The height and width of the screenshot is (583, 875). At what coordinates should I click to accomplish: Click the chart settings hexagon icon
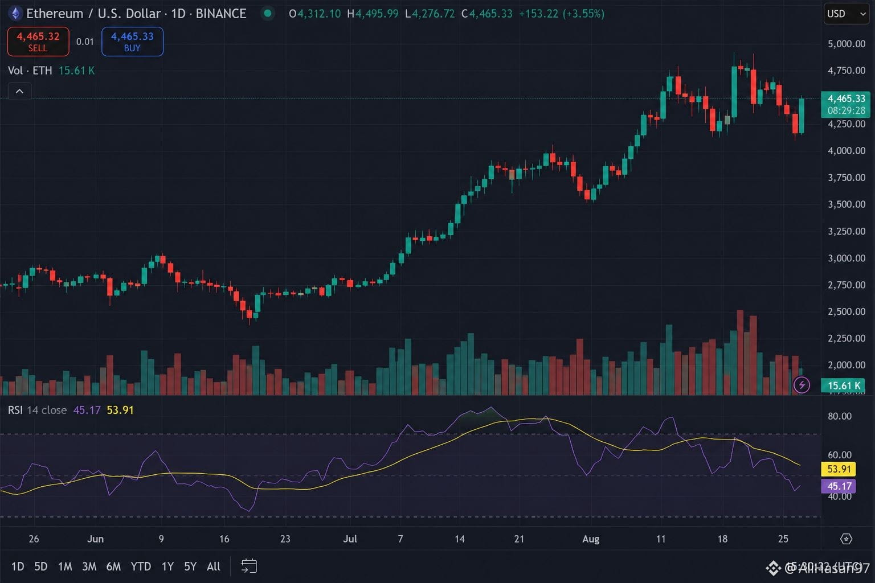coord(846,539)
